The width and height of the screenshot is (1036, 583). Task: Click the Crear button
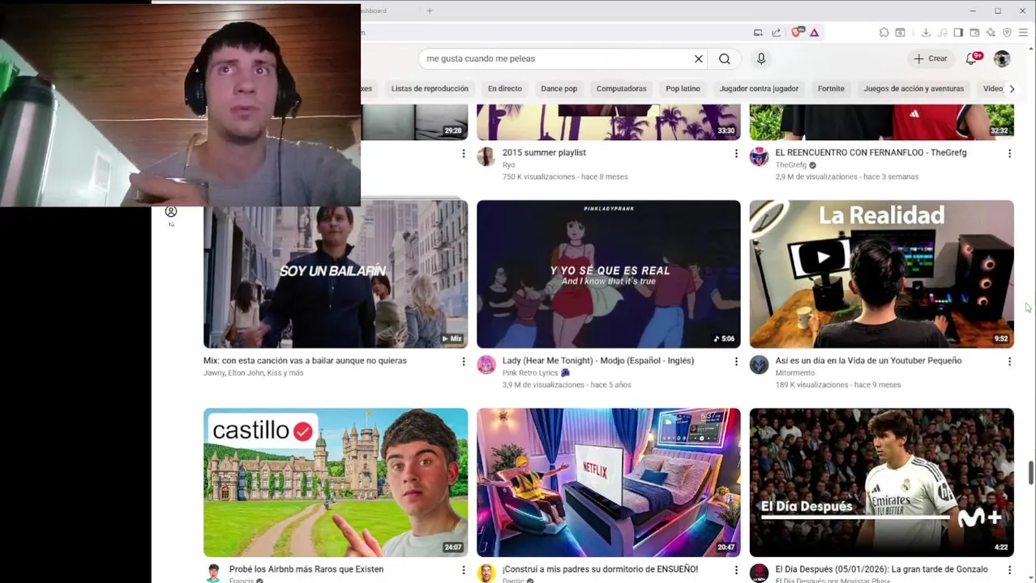click(930, 58)
